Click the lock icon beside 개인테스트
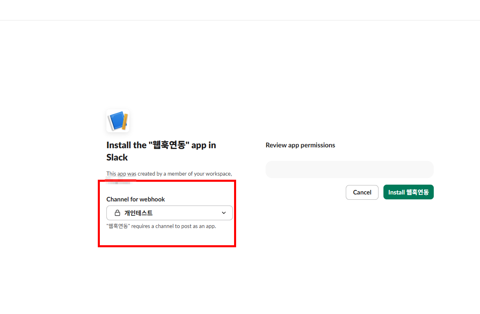 [x=117, y=213]
